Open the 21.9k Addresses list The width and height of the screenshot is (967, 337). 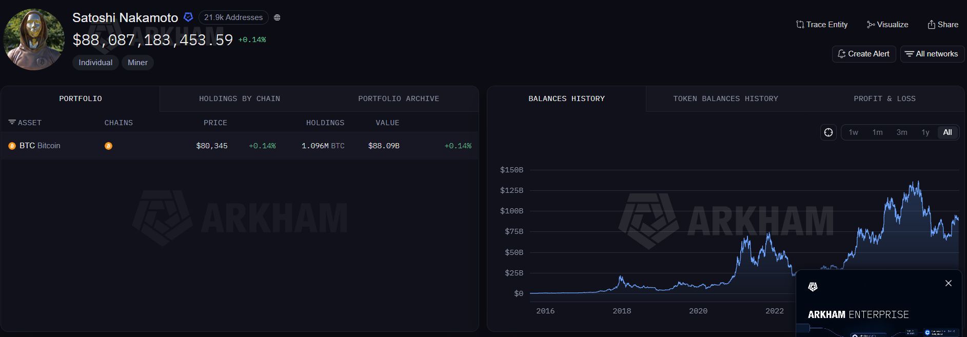click(x=233, y=17)
